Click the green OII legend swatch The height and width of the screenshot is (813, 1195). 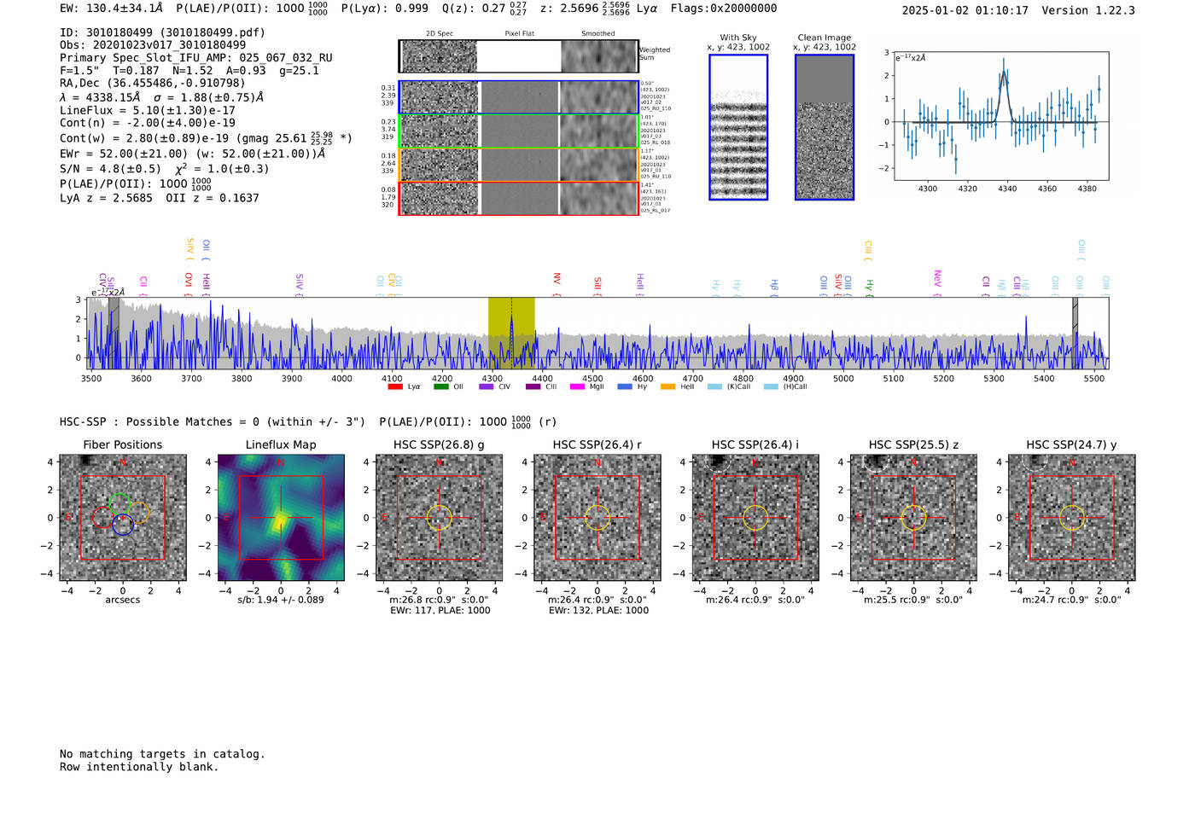click(440, 386)
